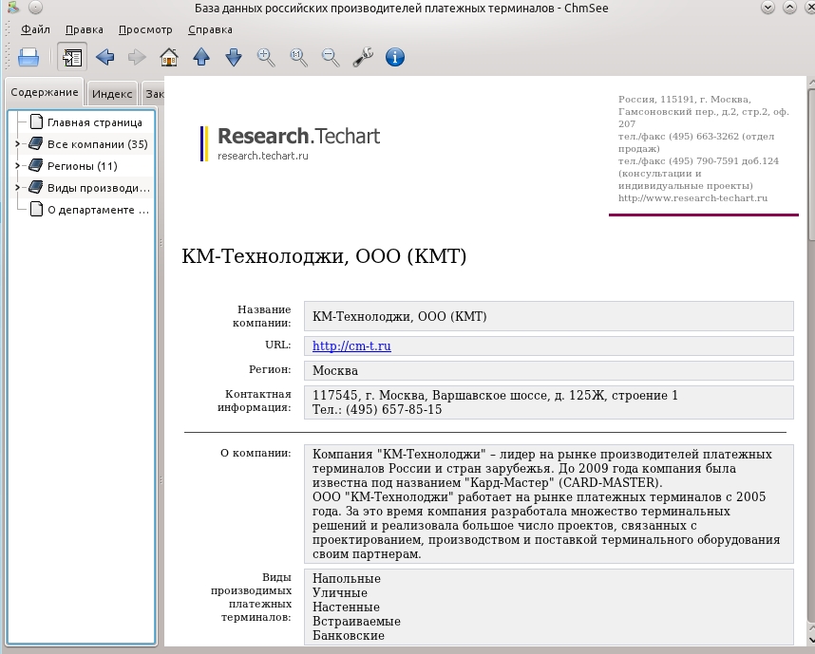Viewport: 815px width, 654px height.
Task: Click the book icon beside Все компании
Action: [35, 143]
